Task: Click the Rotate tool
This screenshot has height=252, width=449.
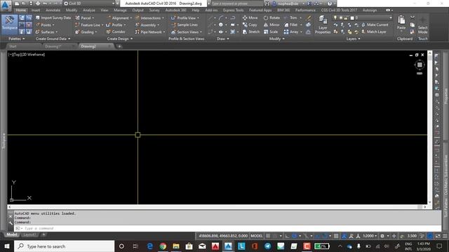Action: click(272, 17)
